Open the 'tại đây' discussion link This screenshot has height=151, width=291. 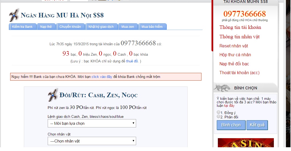pos(229,106)
